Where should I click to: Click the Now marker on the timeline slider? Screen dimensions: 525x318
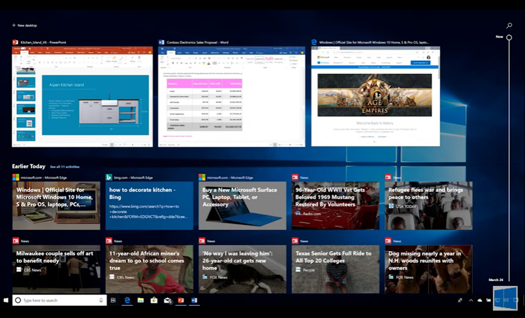point(509,37)
